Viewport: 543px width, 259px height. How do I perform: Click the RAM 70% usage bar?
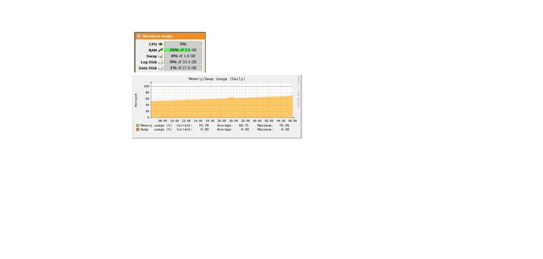183,50
